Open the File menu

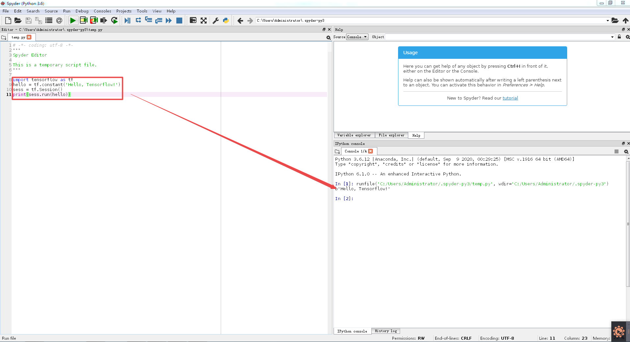(6, 11)
